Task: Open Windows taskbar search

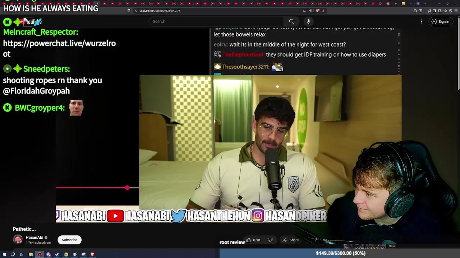Action: click(13, 254)
